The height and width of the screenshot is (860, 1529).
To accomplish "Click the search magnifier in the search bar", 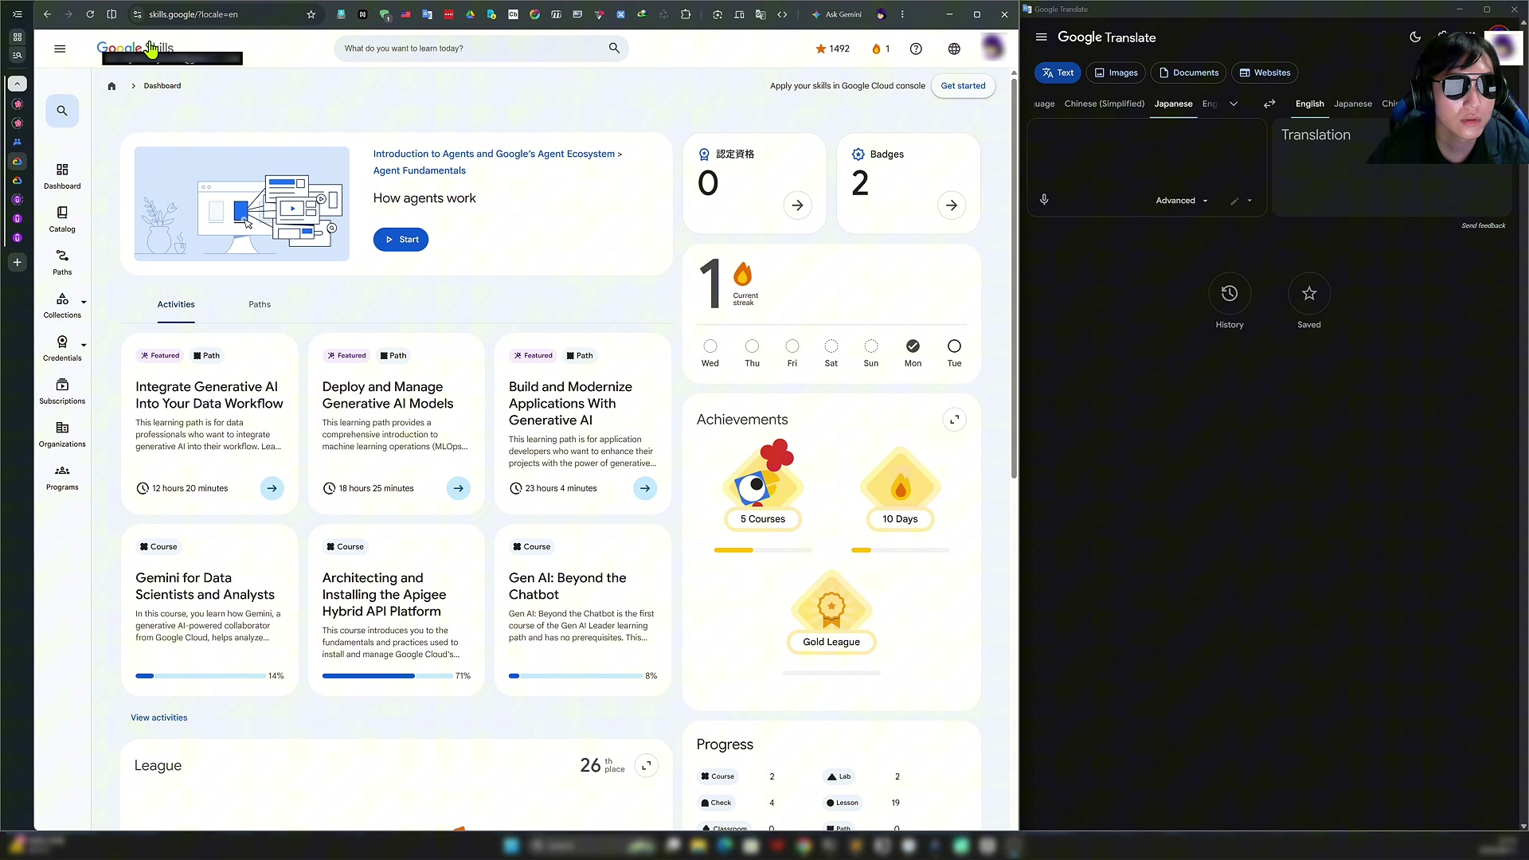I will [614, 48].
